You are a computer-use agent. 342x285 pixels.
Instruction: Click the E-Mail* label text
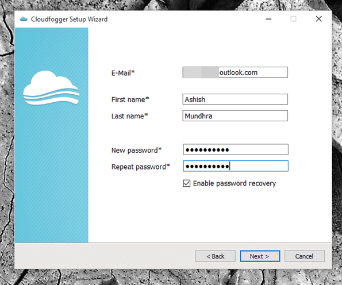123,73
